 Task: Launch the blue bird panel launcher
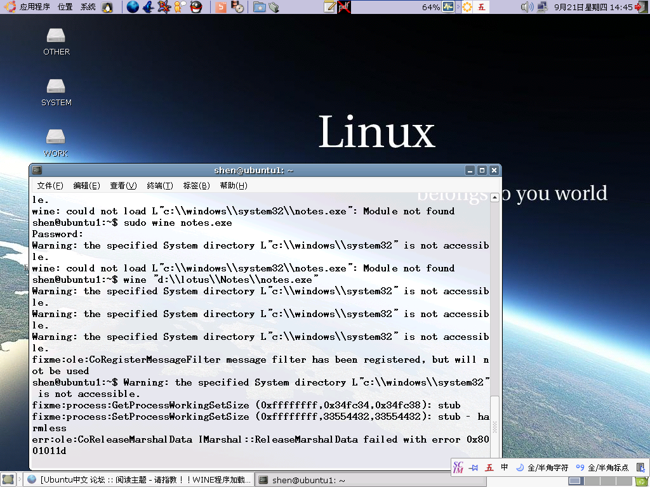click(149, 6)
